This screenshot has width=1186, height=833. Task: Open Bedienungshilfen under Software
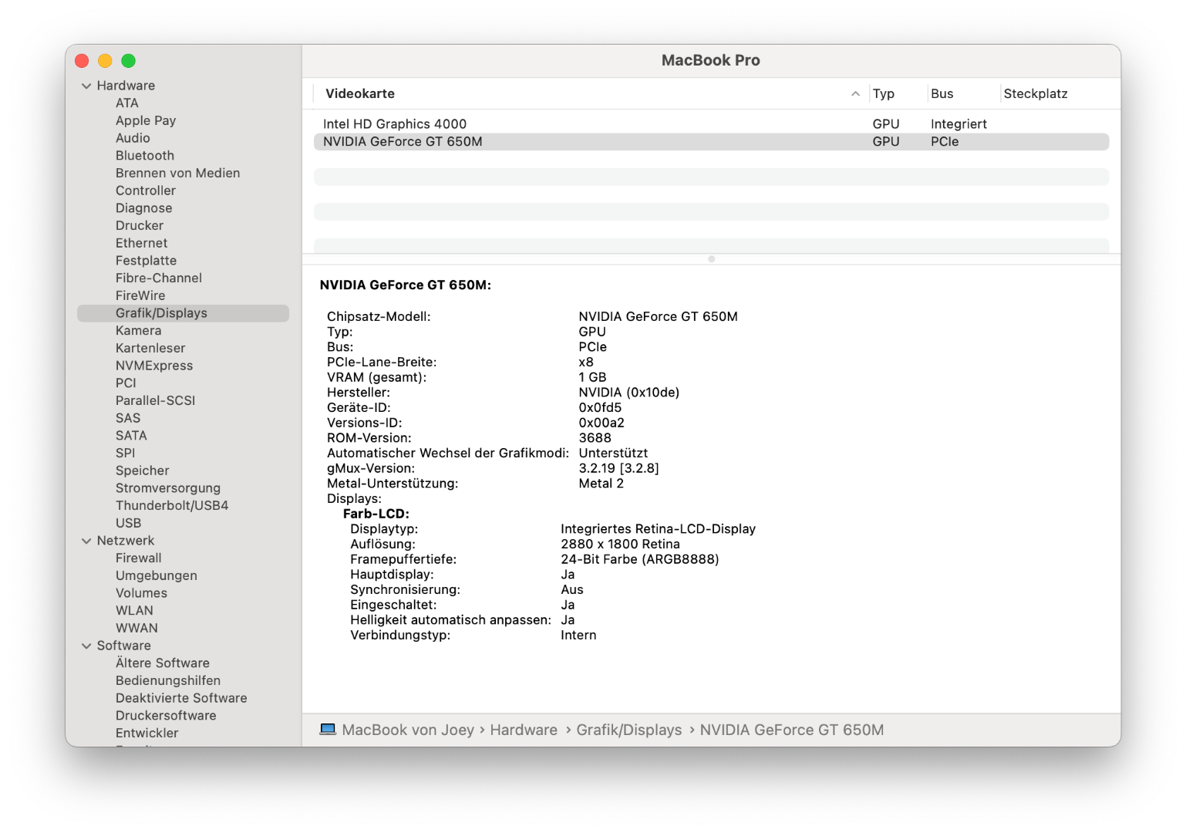168,681
